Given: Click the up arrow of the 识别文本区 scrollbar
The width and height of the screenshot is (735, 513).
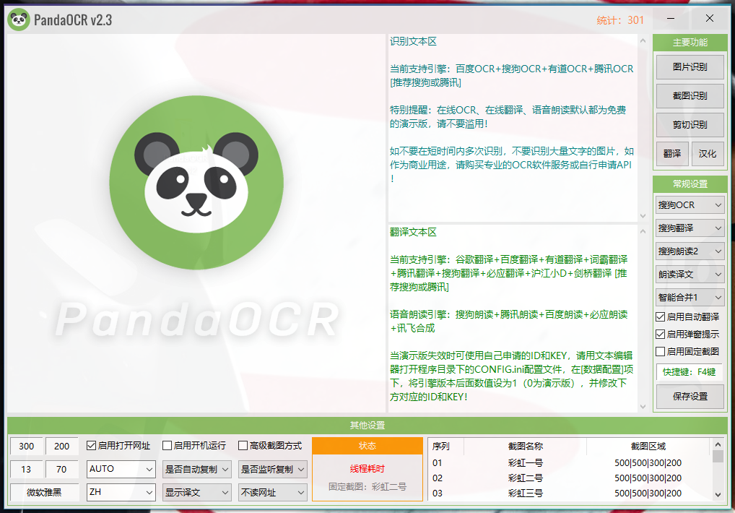Looking at the screenshot, I should [643, 40].
